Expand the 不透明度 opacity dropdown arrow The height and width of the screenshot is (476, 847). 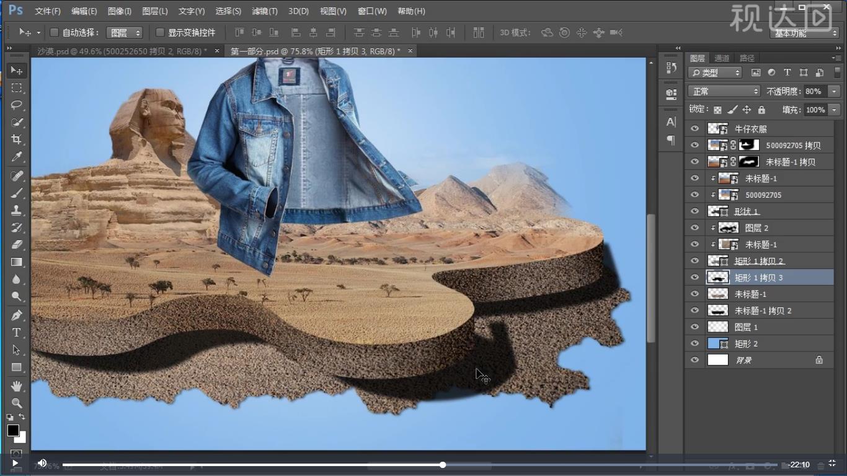834,91
